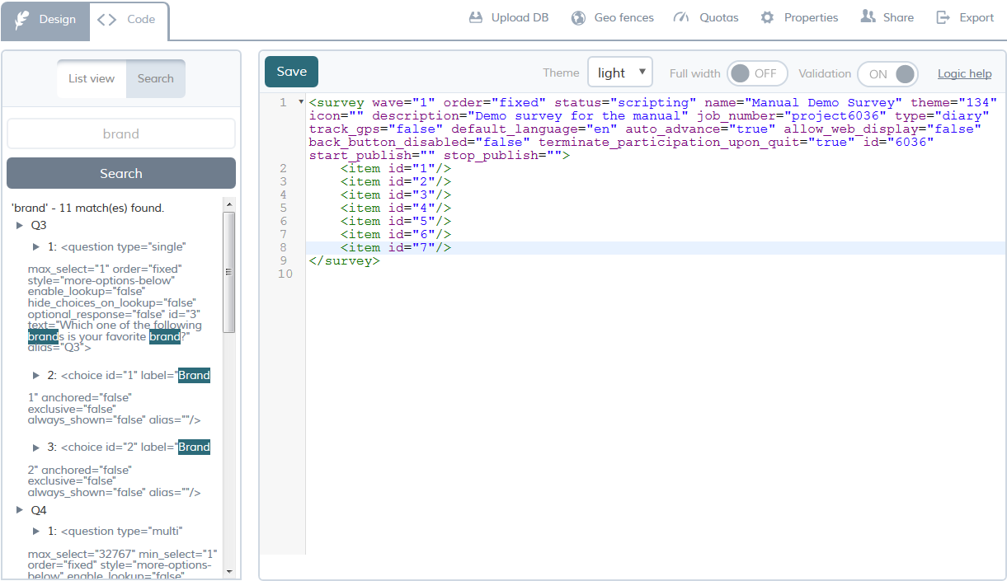Click code line item id="1"
Screen dimensions: 1007x581
point(396,168)
